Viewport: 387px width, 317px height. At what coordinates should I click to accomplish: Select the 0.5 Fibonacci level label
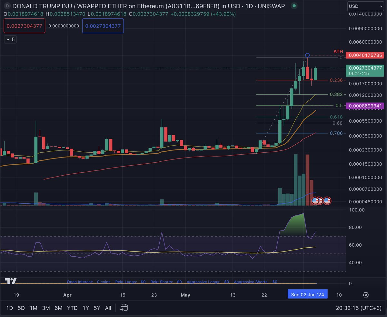coord(339,106)
